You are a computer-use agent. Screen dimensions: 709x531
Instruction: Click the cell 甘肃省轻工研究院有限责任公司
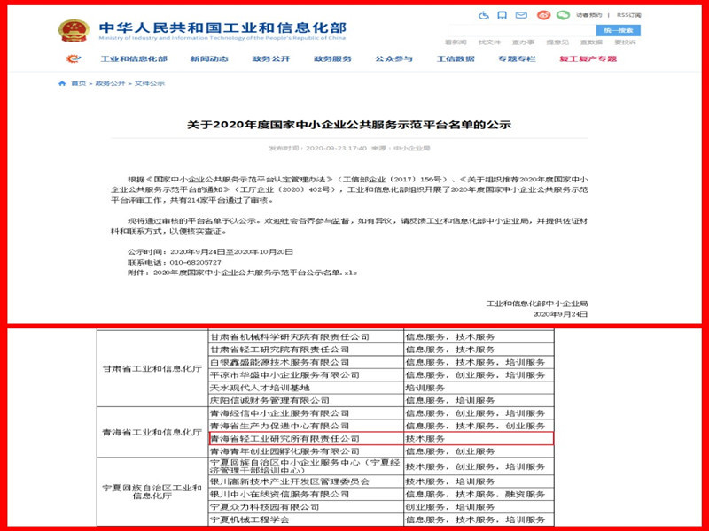[x=305, y=350]
